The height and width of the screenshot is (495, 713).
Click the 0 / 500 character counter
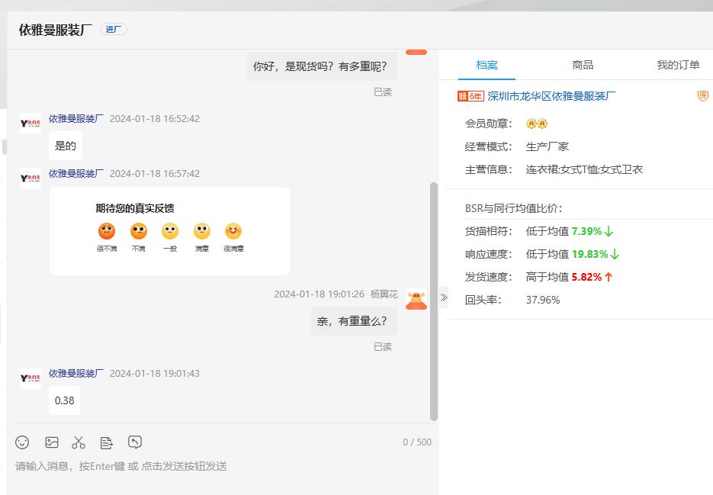(x=417, y=442)
